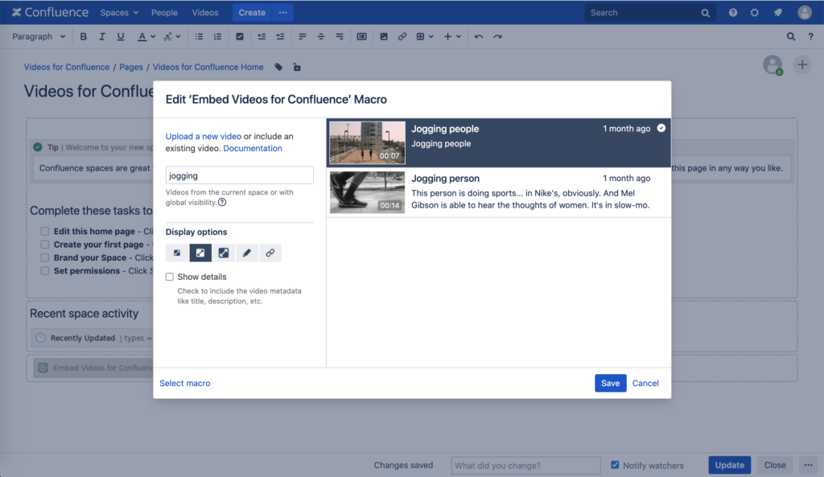Redo the last edit
The image size is (824, 477).
497,37
